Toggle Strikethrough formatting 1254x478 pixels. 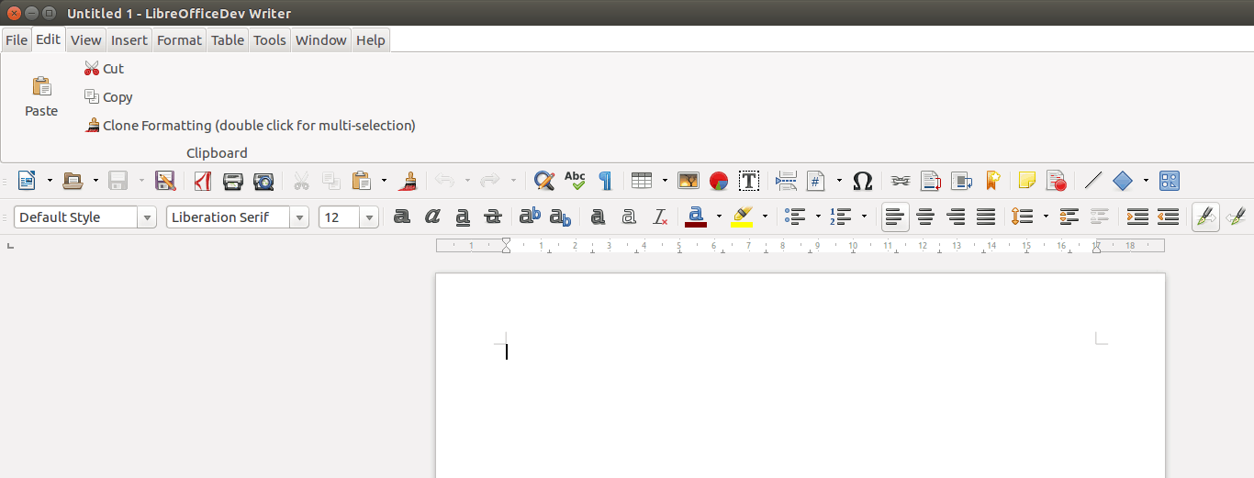493,217
